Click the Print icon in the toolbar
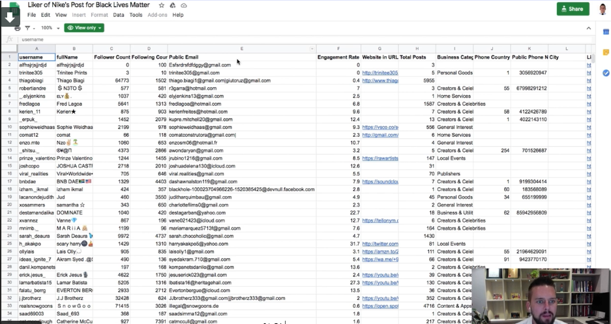Viewport: 611px width, 324px height. (x=17, y=28)
